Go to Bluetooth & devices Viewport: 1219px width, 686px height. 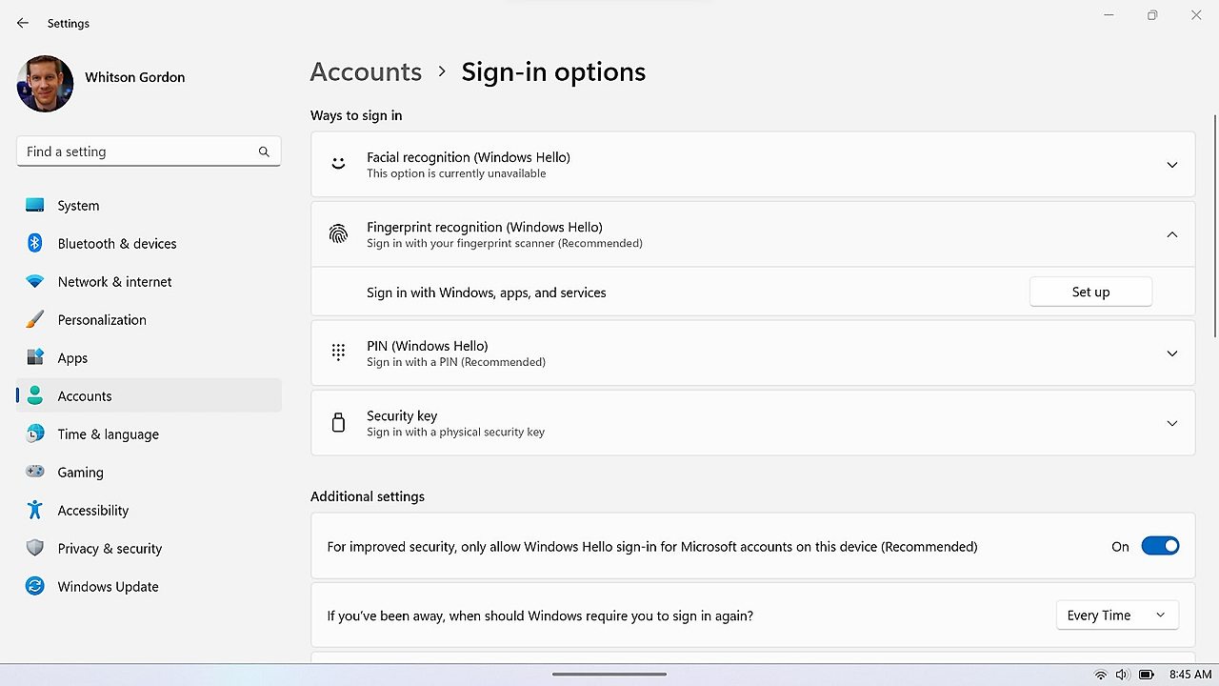[x=117, y=244]
